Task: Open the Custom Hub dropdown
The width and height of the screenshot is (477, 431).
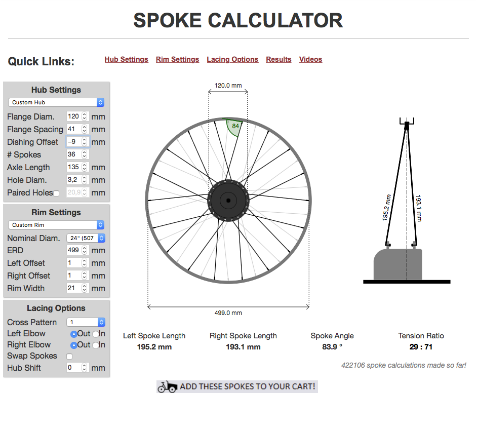Action: tap(56, 102)
